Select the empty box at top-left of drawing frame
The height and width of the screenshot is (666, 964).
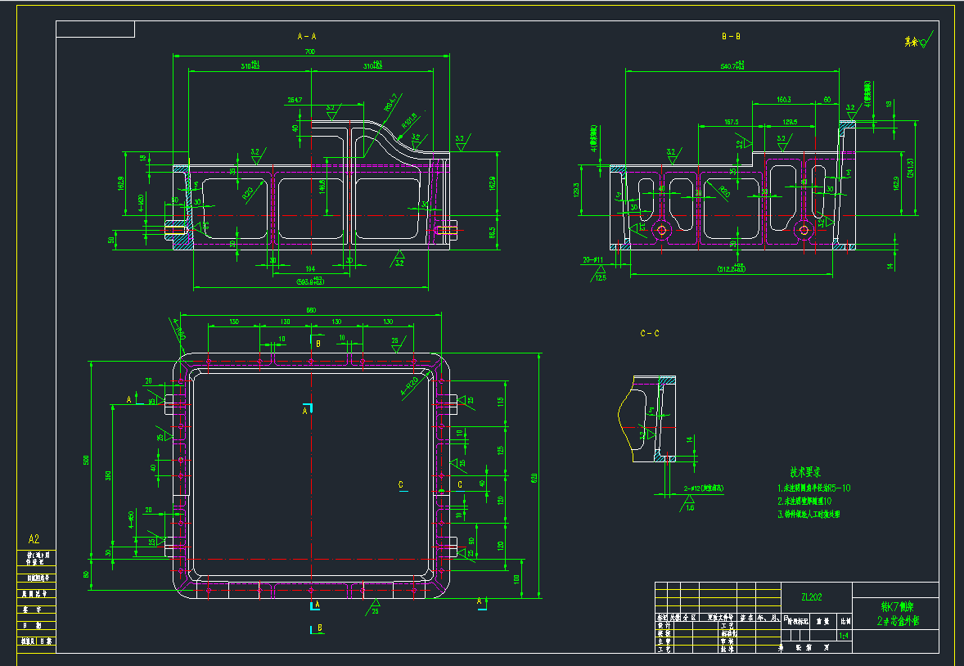[95, 29]
